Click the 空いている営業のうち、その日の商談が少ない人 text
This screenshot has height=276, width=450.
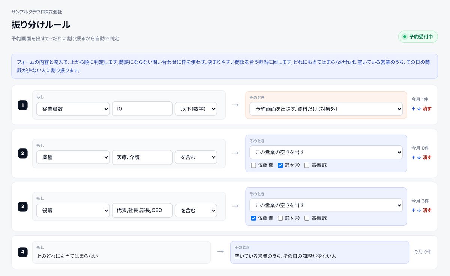(x=285, y=256)
